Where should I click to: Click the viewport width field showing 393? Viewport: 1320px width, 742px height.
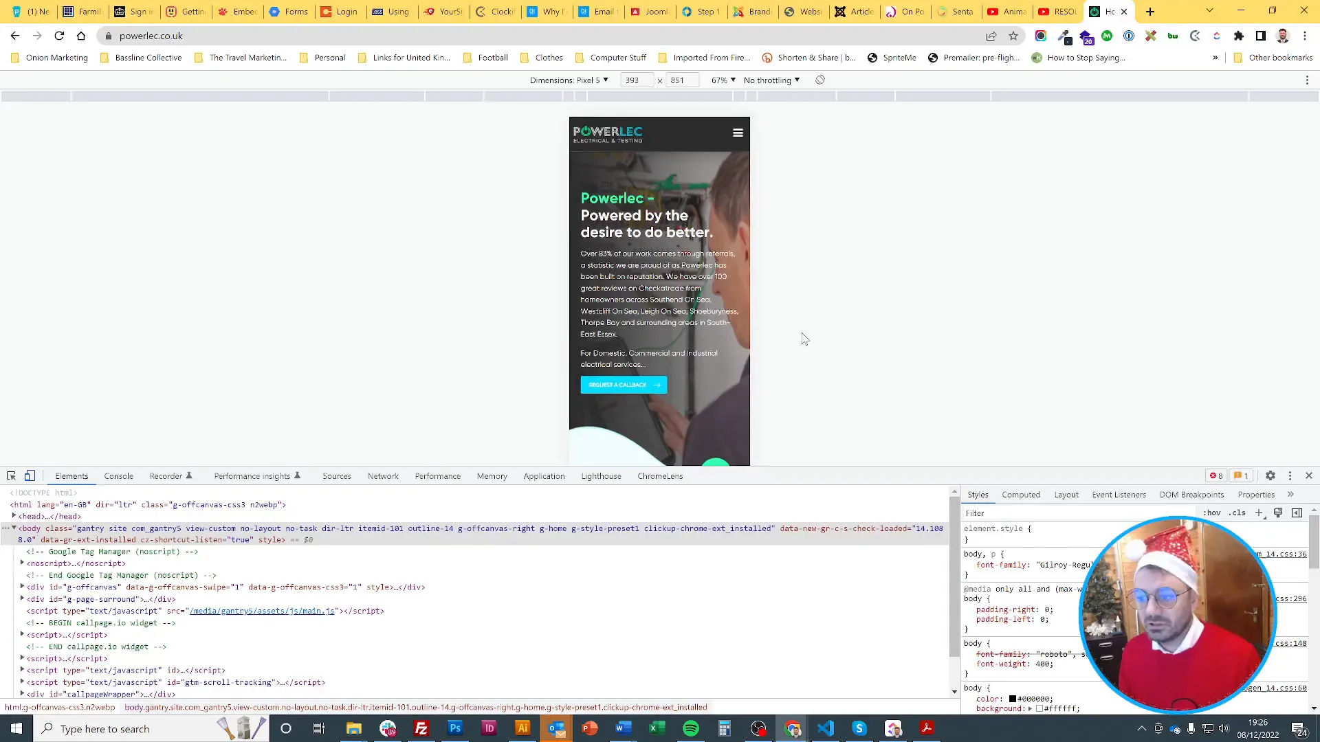pos(637,80)
